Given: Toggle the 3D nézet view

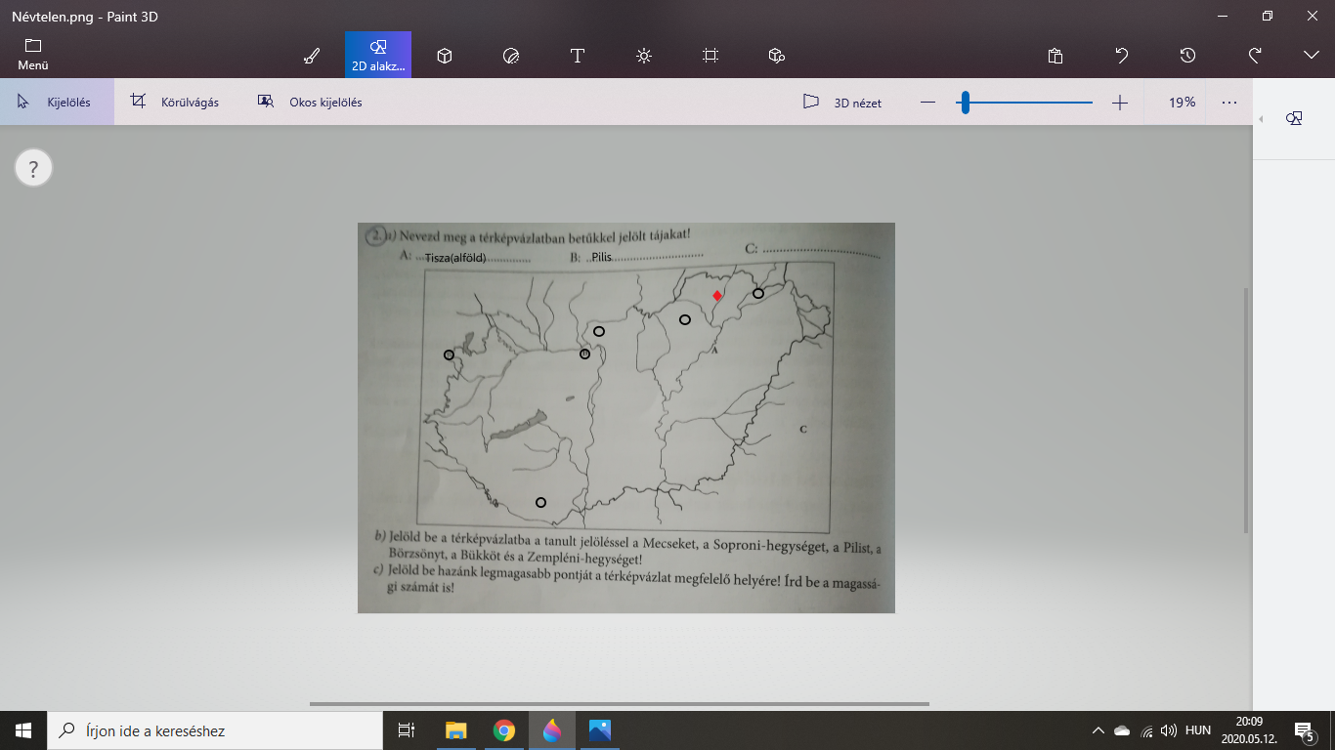Looking at the screenshot, I should click(x=841, y=103).
